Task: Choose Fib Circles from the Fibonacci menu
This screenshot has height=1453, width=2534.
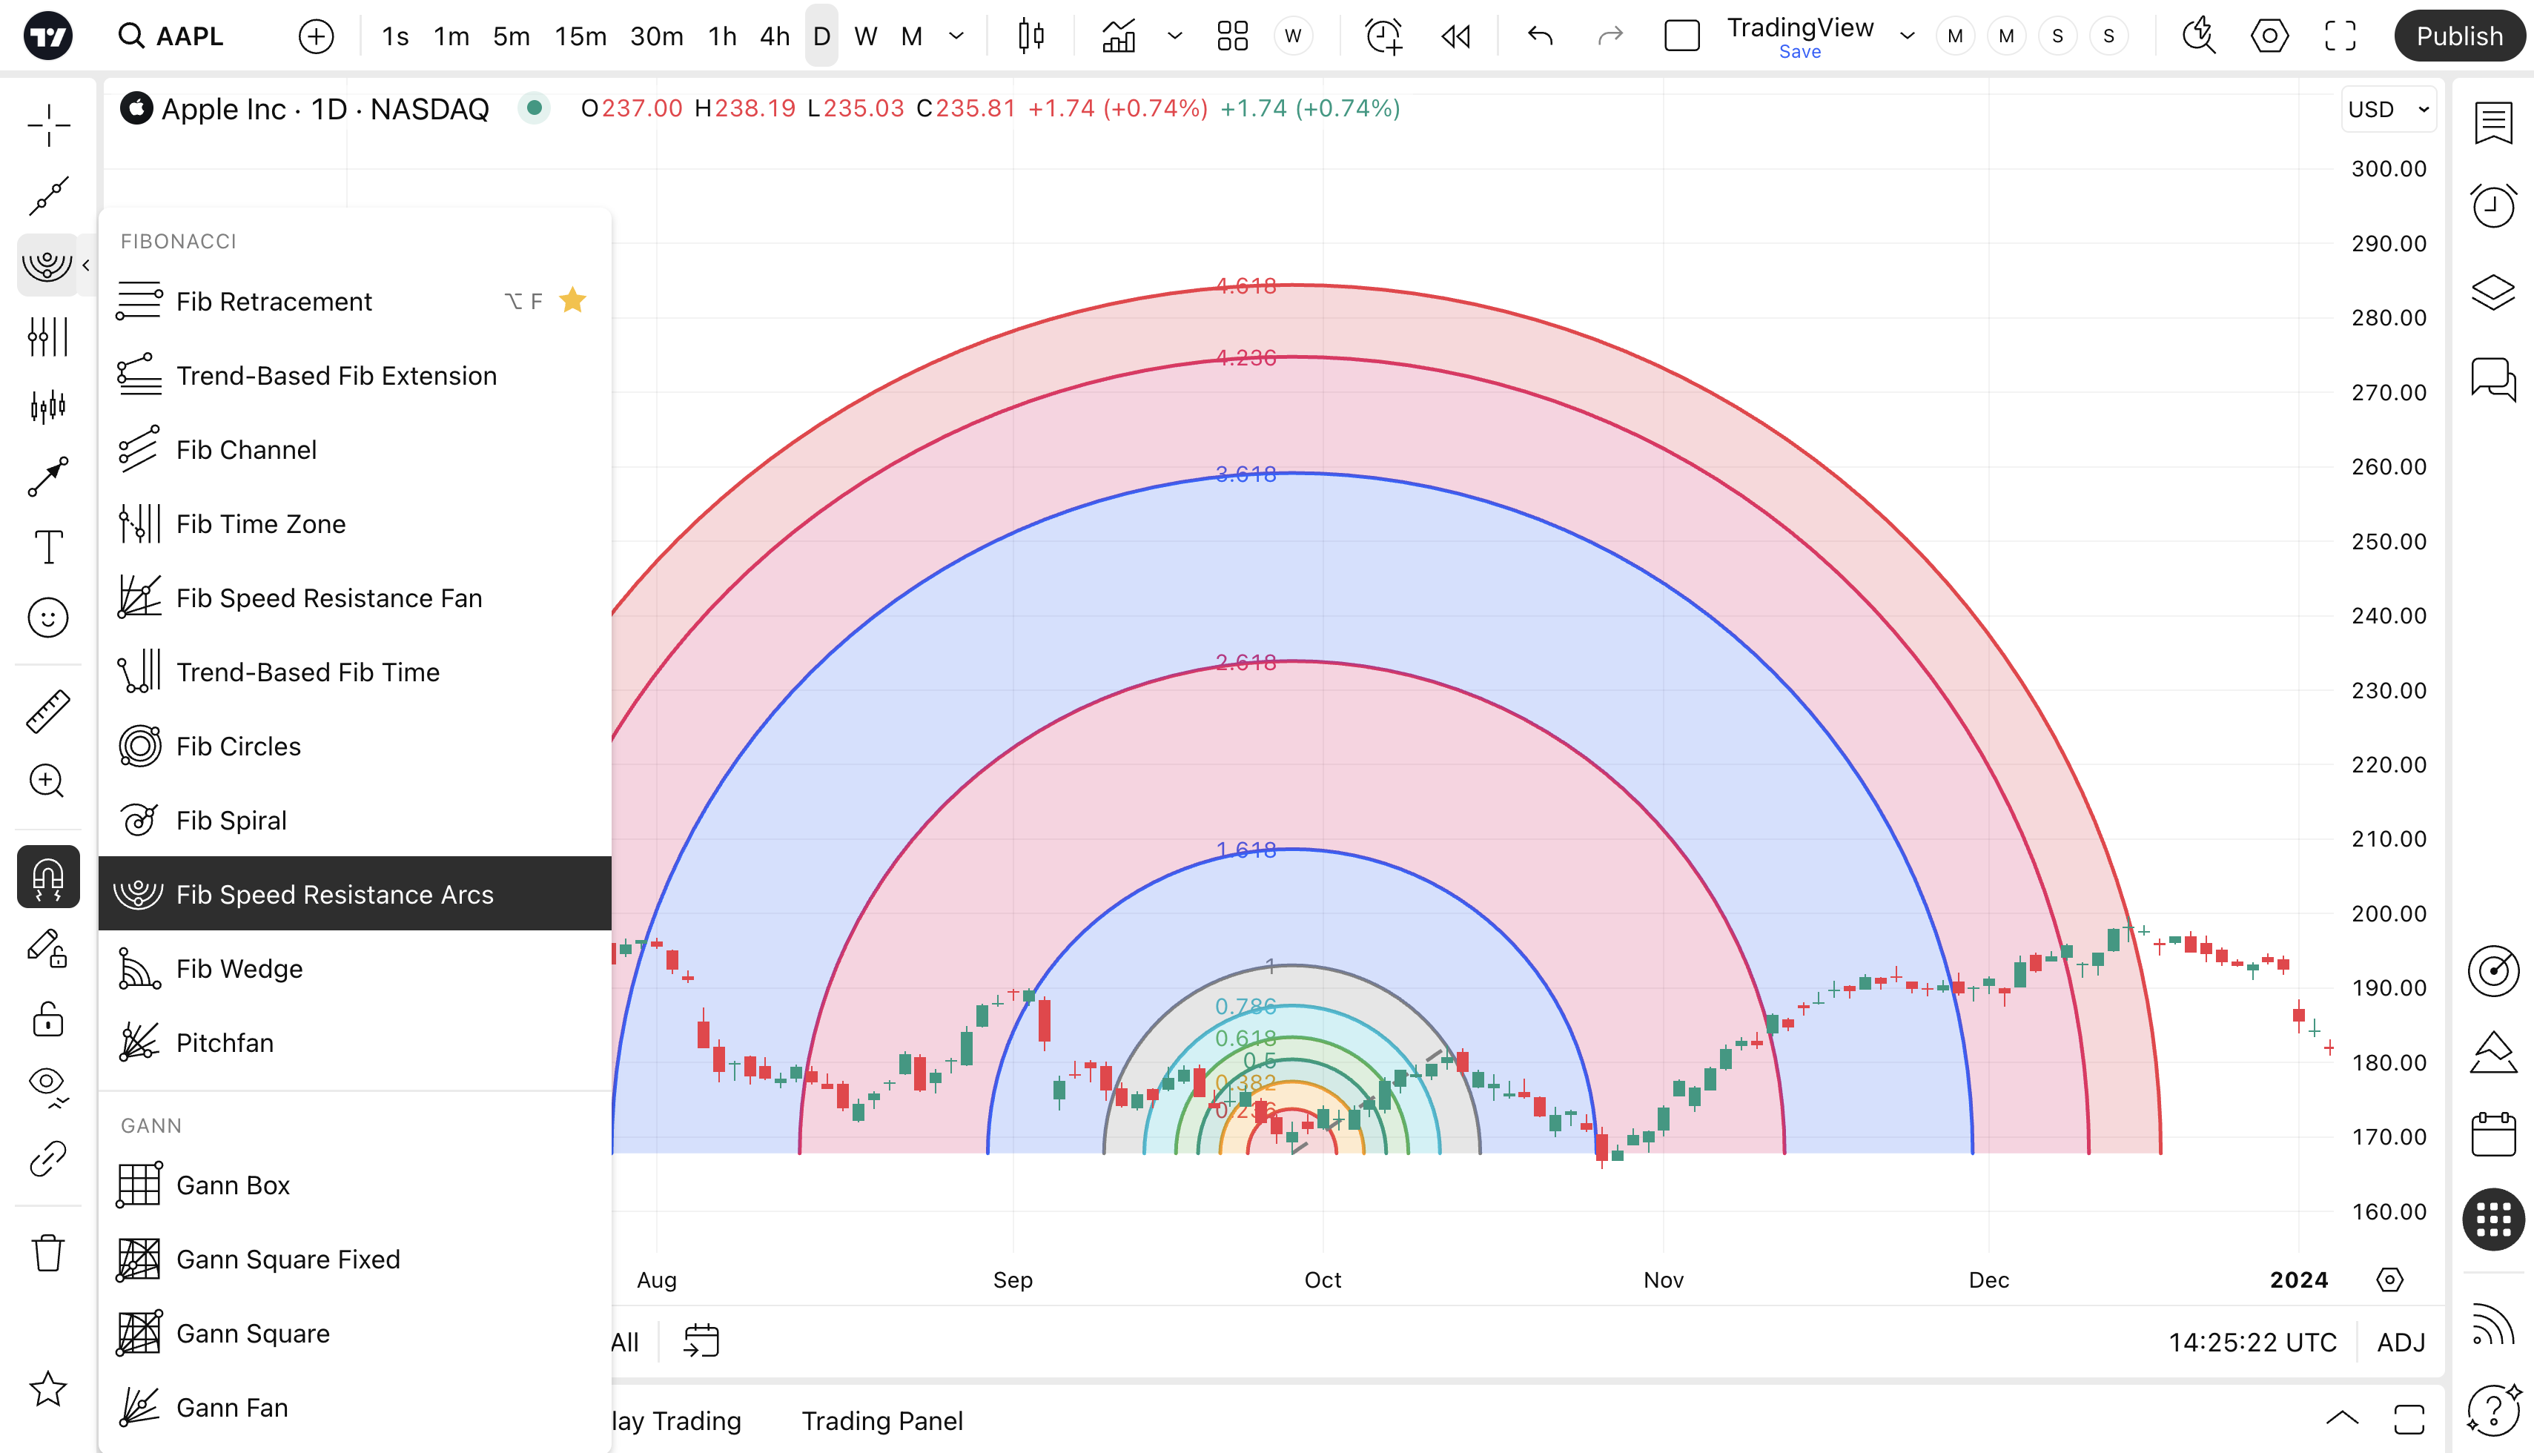Action: (239, 747)
